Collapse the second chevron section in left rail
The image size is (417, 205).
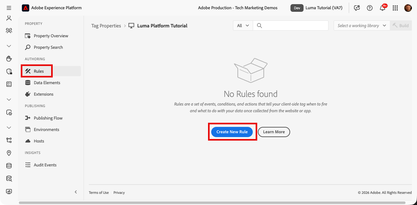[9, 99]
